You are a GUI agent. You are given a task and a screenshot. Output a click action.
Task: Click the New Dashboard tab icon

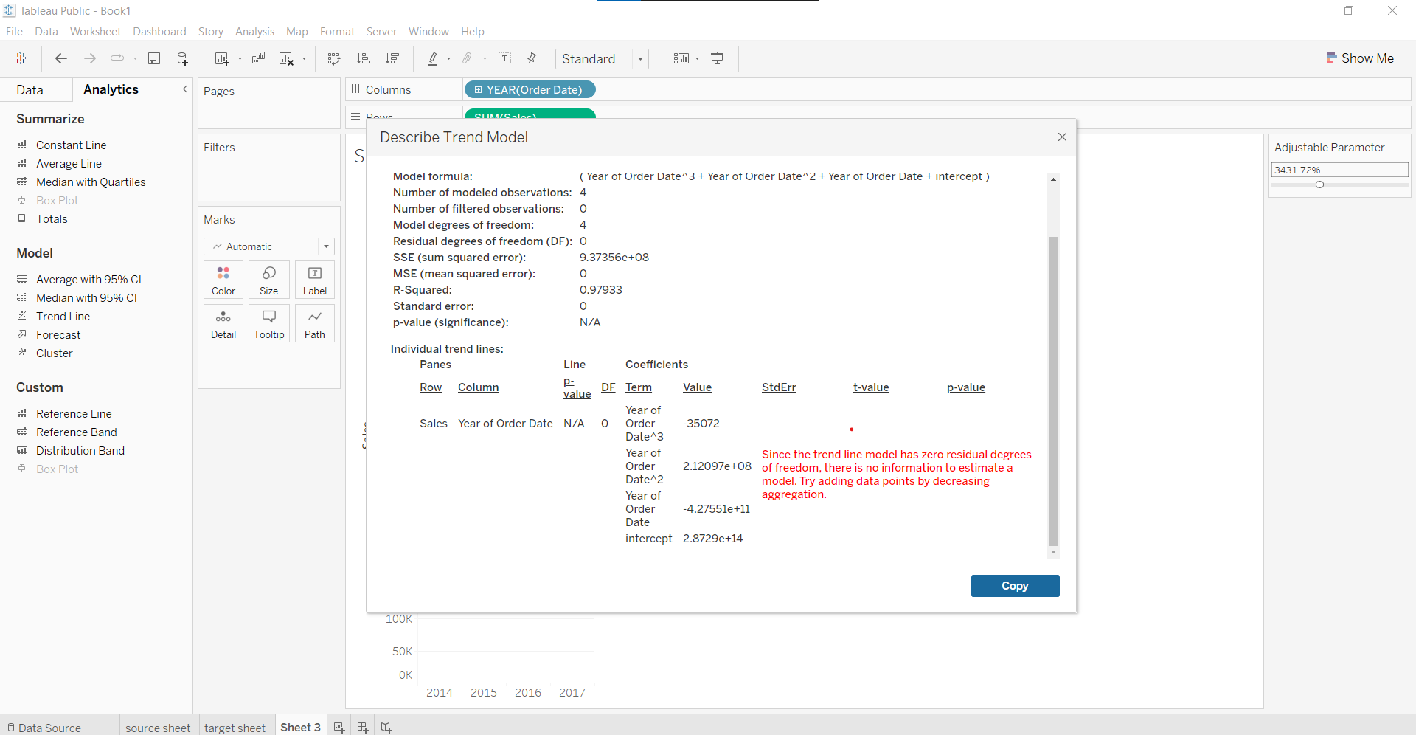point(362,728)
